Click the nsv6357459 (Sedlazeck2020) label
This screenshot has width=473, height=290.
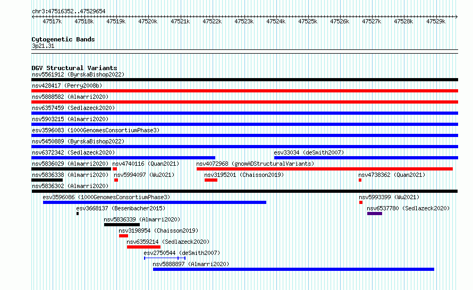[x=73, y=108]
